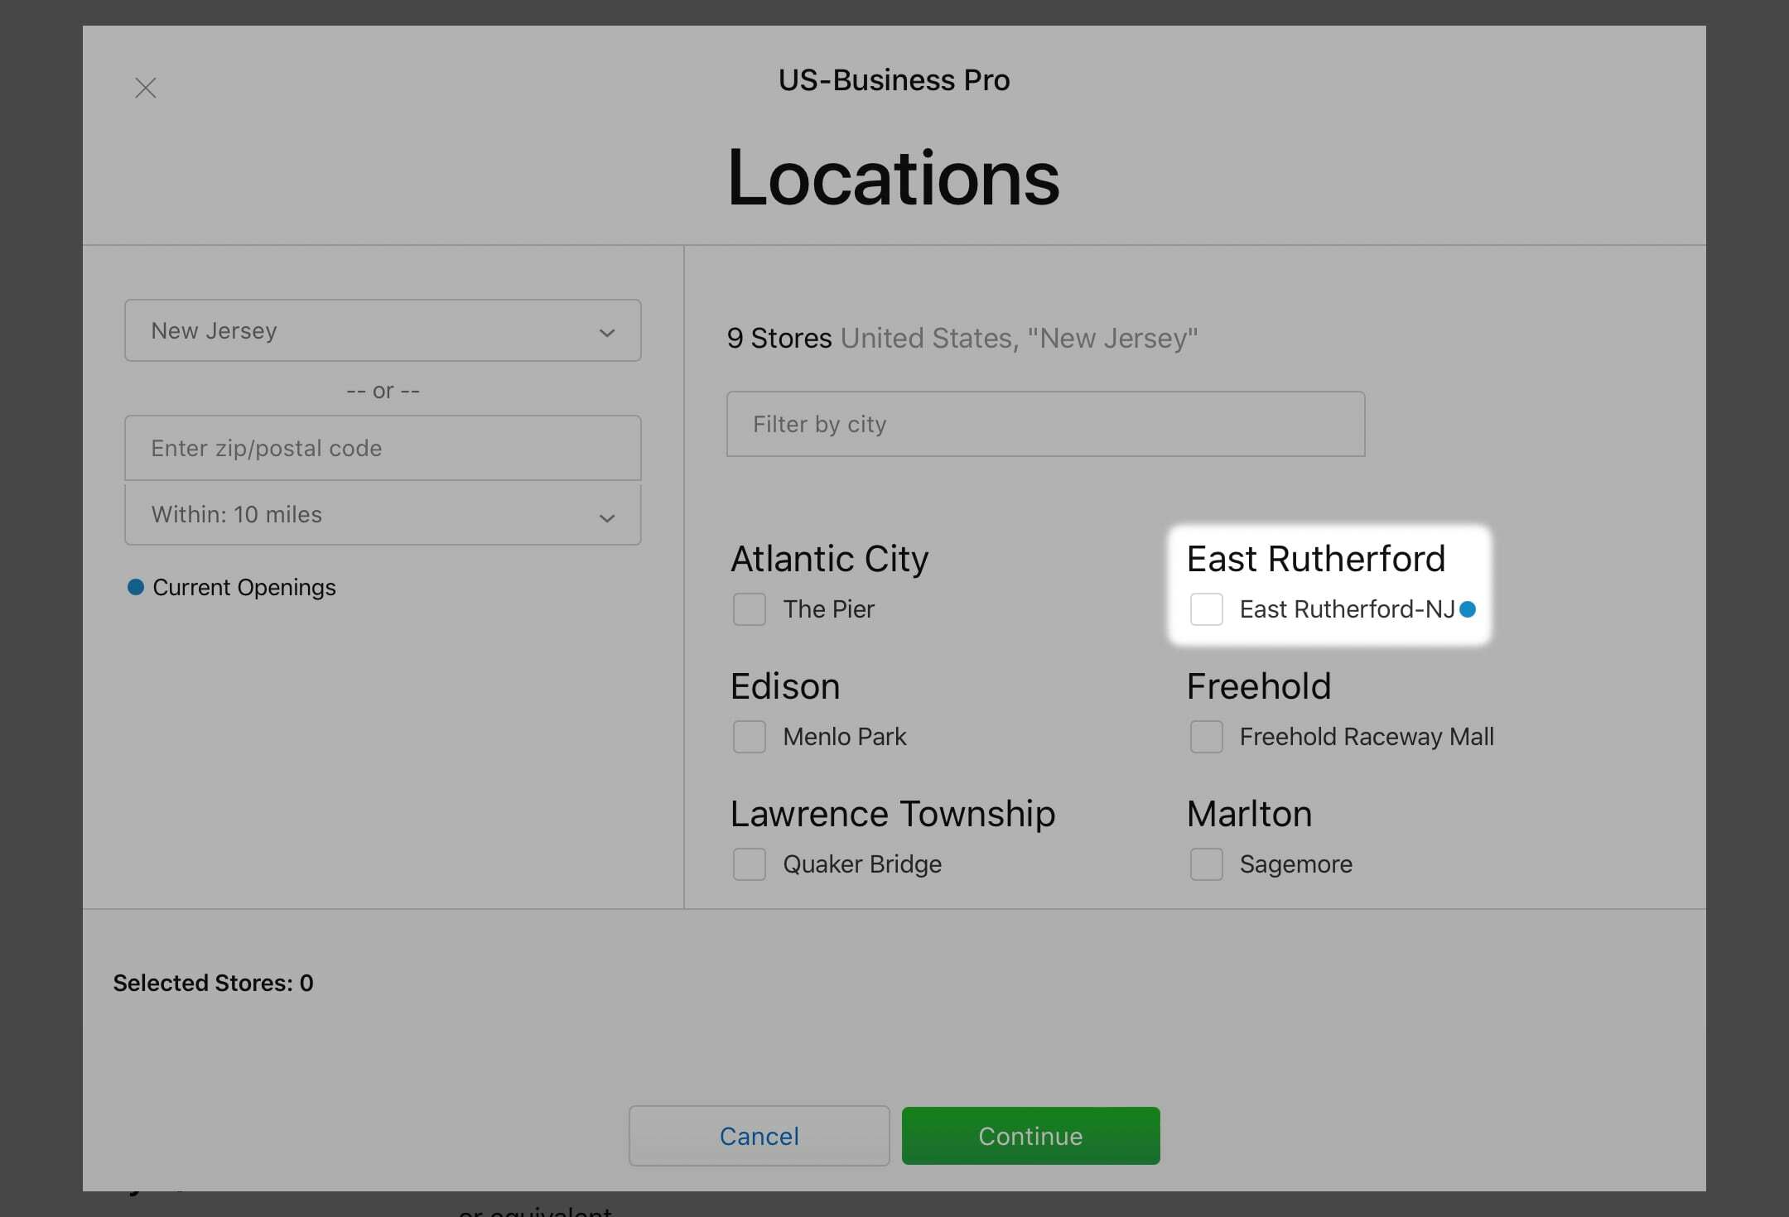The image size is (1789, 1217).
Task: Click the blue dot beside East Rutherford-NJ
Action: [1468, 609]
